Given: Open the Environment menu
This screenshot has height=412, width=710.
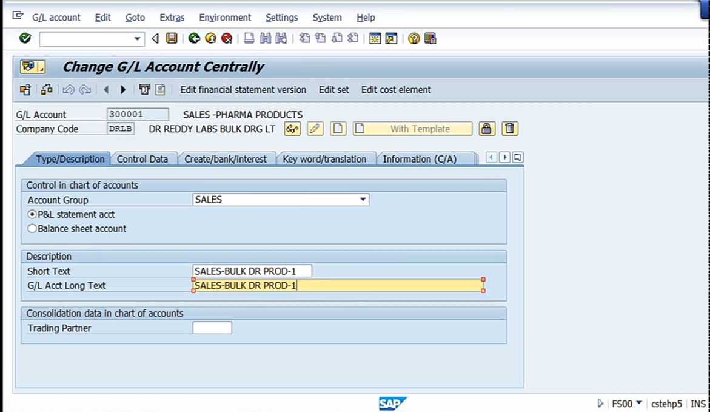Looking at the screenshot, I should [x=225, y=18].
